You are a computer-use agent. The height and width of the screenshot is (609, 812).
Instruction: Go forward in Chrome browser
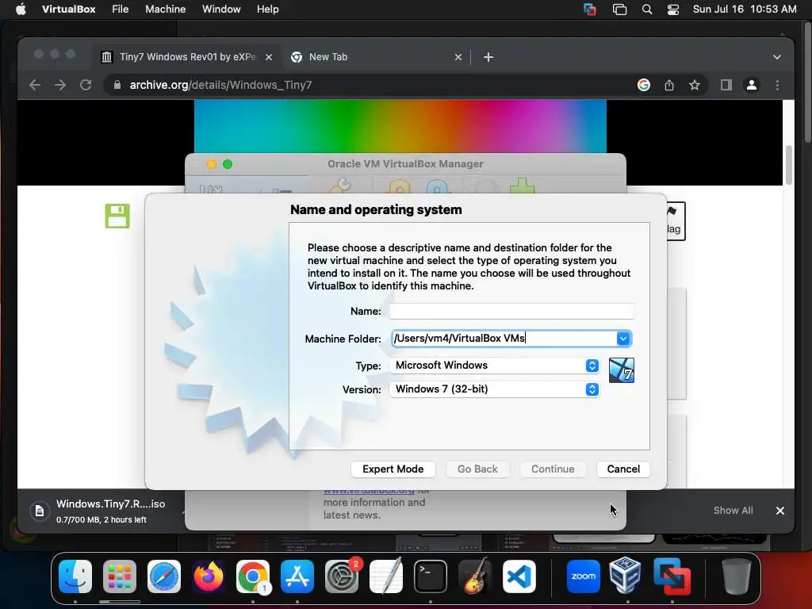60,85
